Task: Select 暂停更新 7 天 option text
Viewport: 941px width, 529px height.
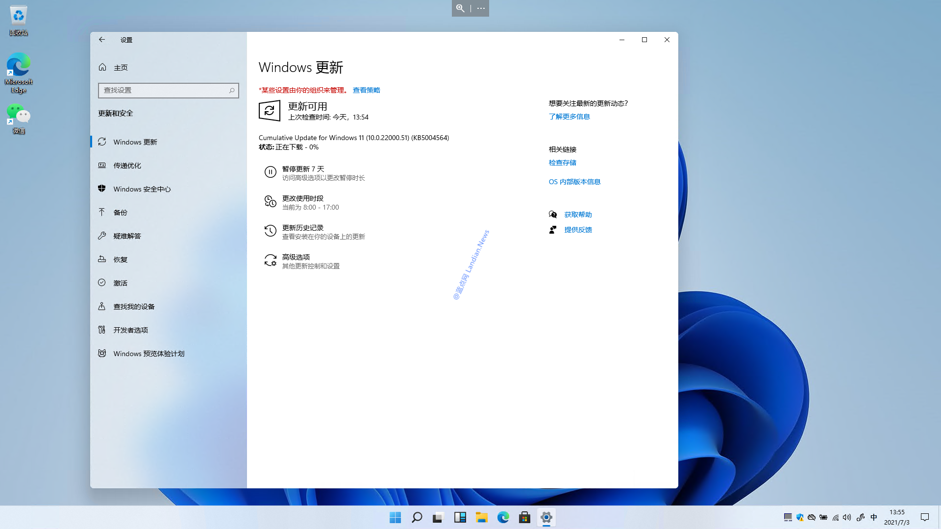Action: click(x=303, y=169)
